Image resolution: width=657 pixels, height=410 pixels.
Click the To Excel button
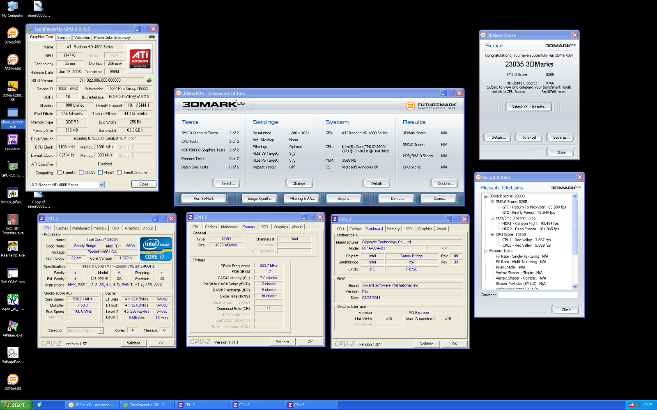click(x=529, y=137)
